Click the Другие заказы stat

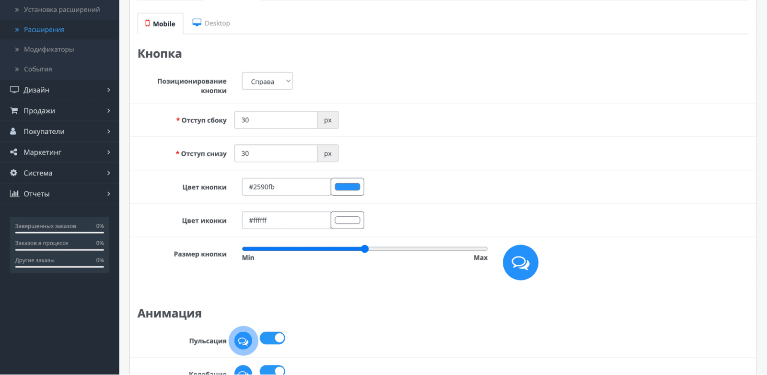tap(59, 262)
